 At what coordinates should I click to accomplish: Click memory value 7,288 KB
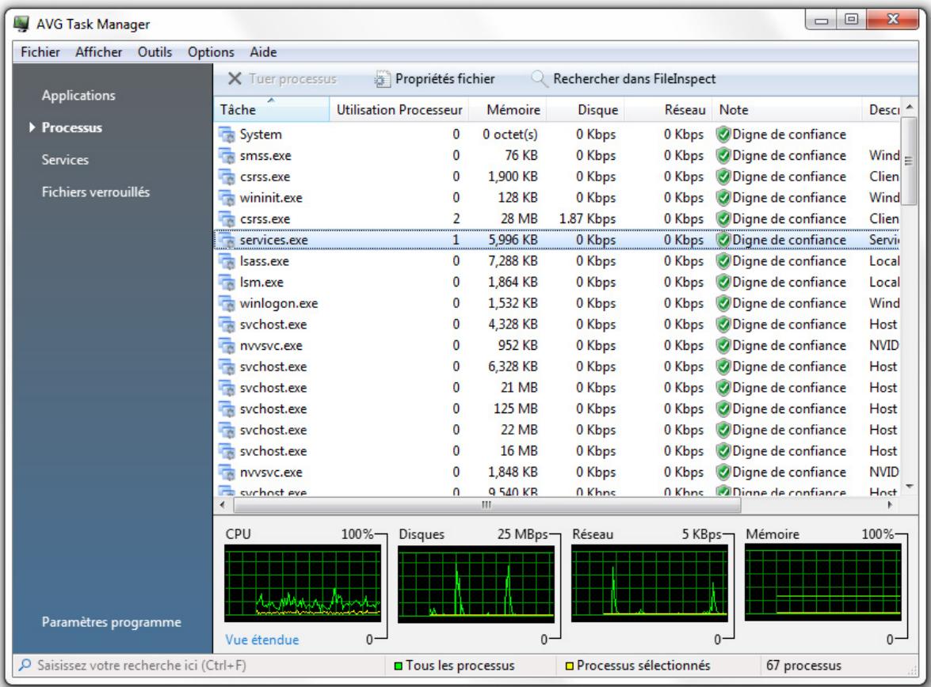[x=513, y=261]
